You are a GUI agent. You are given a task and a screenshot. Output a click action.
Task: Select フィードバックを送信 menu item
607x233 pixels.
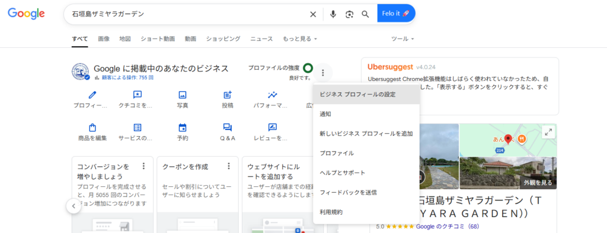point(366,192)
